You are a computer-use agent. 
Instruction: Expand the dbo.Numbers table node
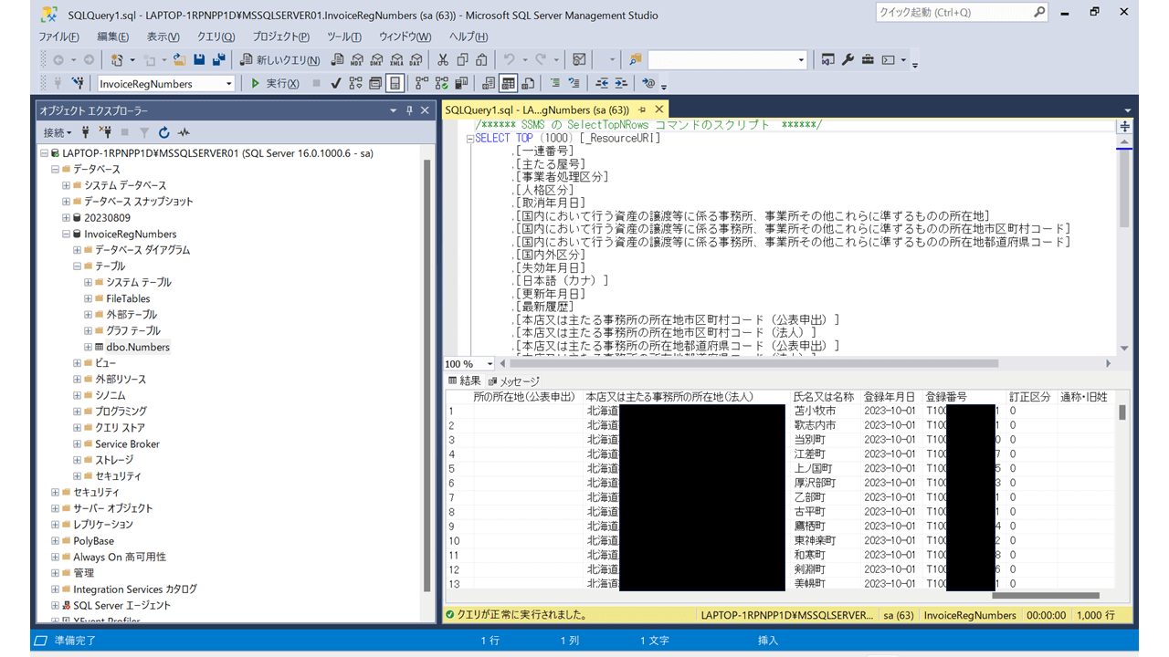pos(89,347)
